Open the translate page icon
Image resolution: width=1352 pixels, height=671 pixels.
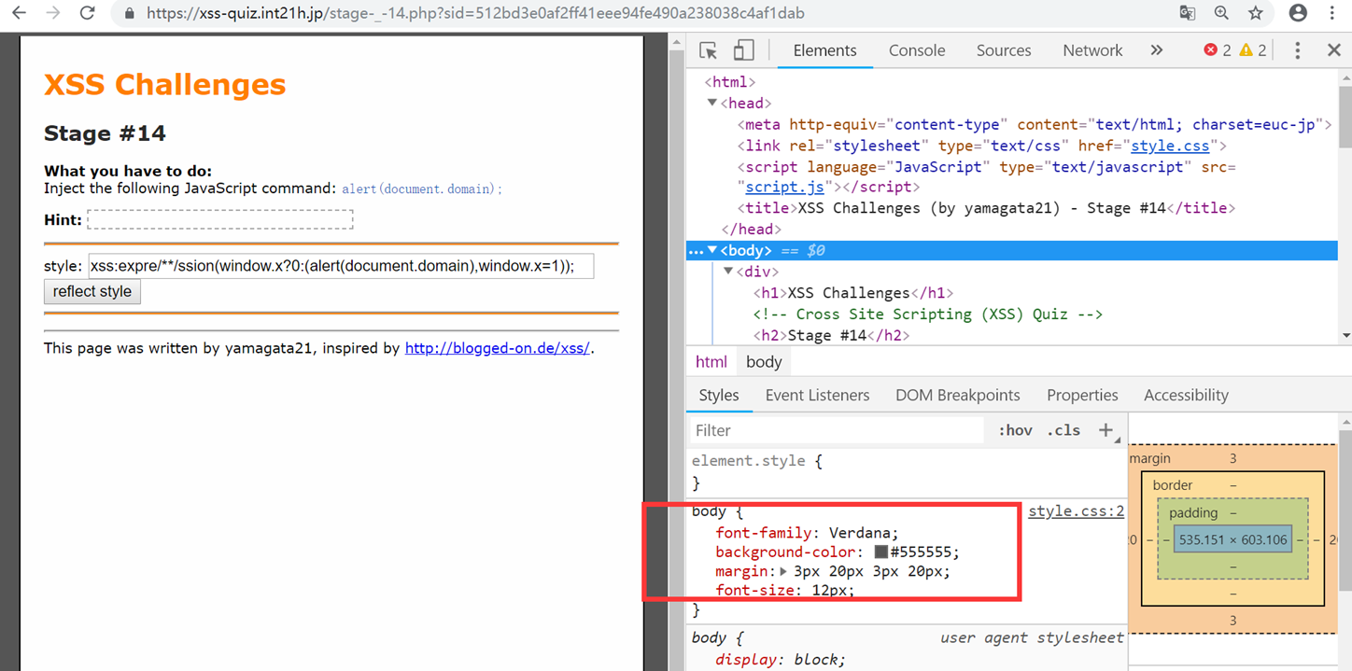(x=1187, y=13)
